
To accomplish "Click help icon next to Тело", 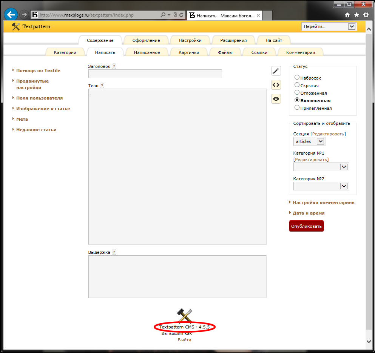I will pyautogui.click(x=102, y=86).
